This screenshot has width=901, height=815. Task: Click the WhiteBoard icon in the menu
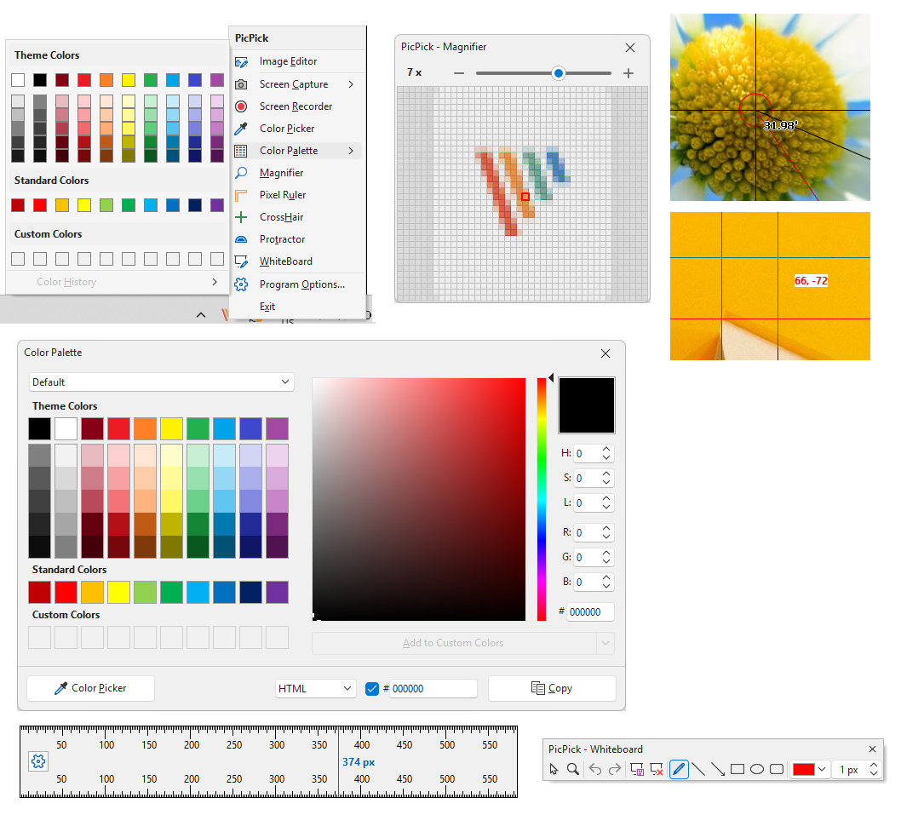click(x=241, y=261)
